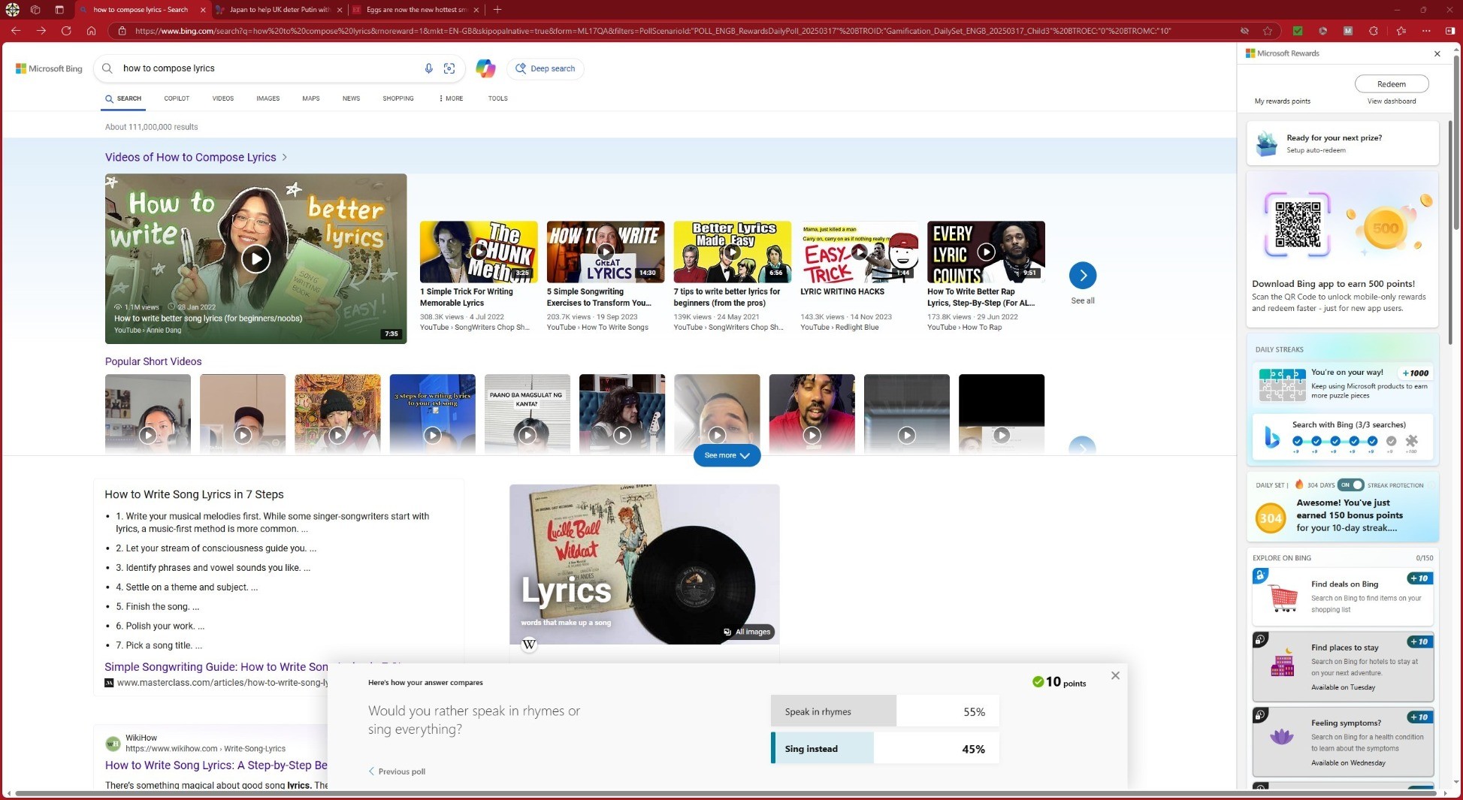Viewport: 1463px width, 800px height.
Task: Open the workspaces icon in title bar
Action: (35, 10)
